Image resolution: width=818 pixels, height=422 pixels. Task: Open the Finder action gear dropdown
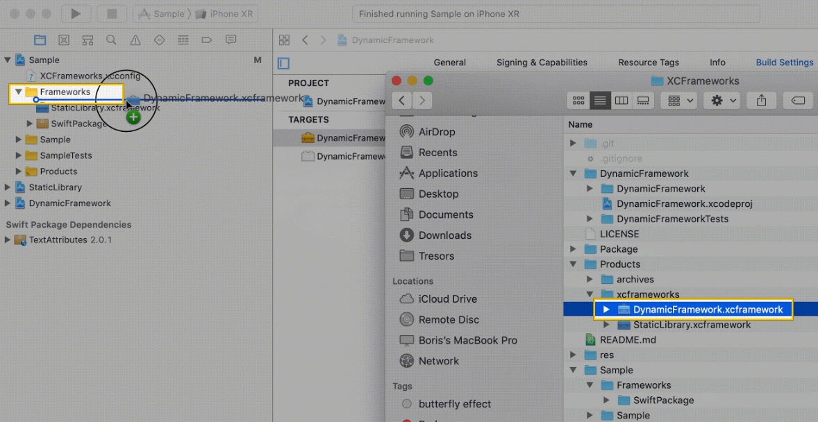pos(722,101)
